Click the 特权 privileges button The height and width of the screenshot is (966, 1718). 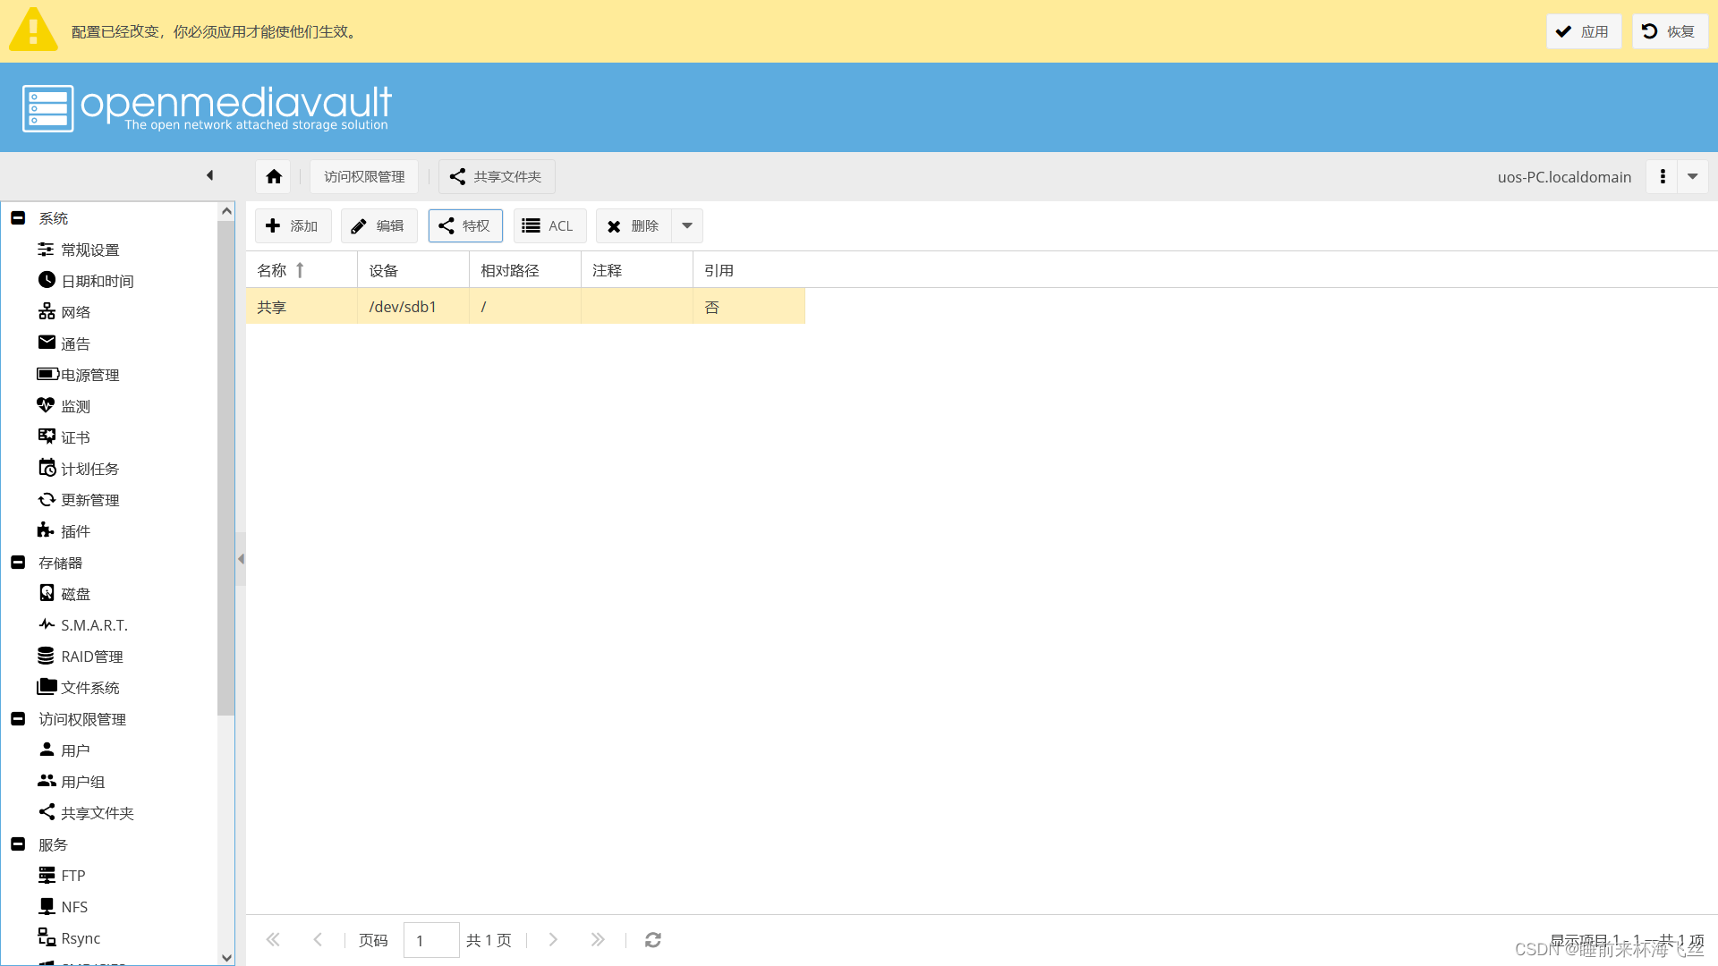click(x=465, y=226)
